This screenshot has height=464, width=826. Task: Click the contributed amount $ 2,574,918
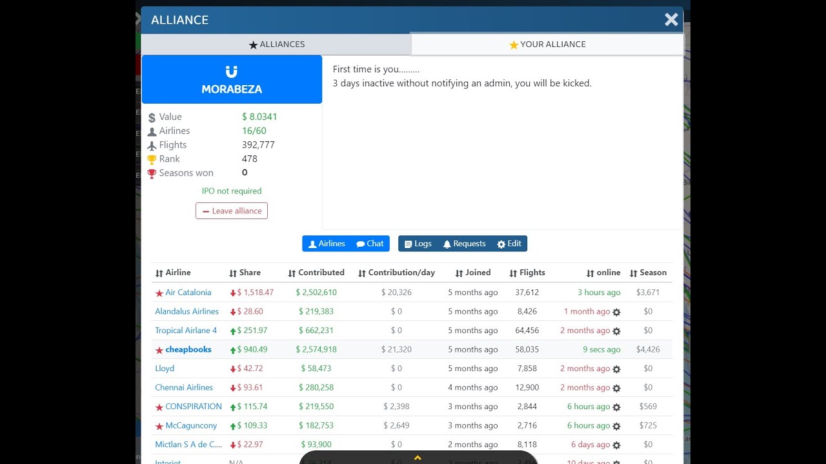click(316, 349)
